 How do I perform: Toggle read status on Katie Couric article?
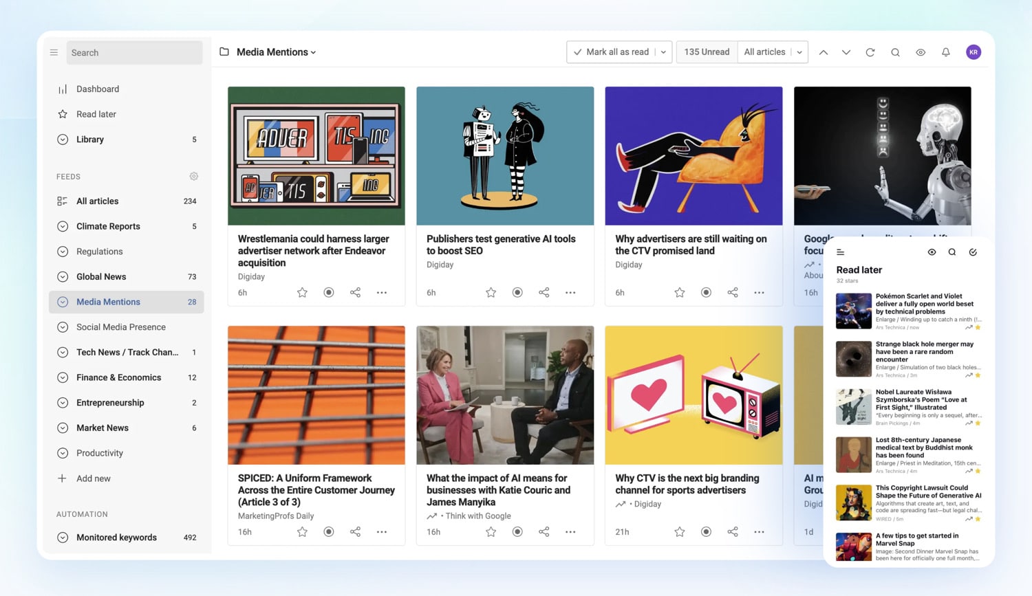coord(517,532)
